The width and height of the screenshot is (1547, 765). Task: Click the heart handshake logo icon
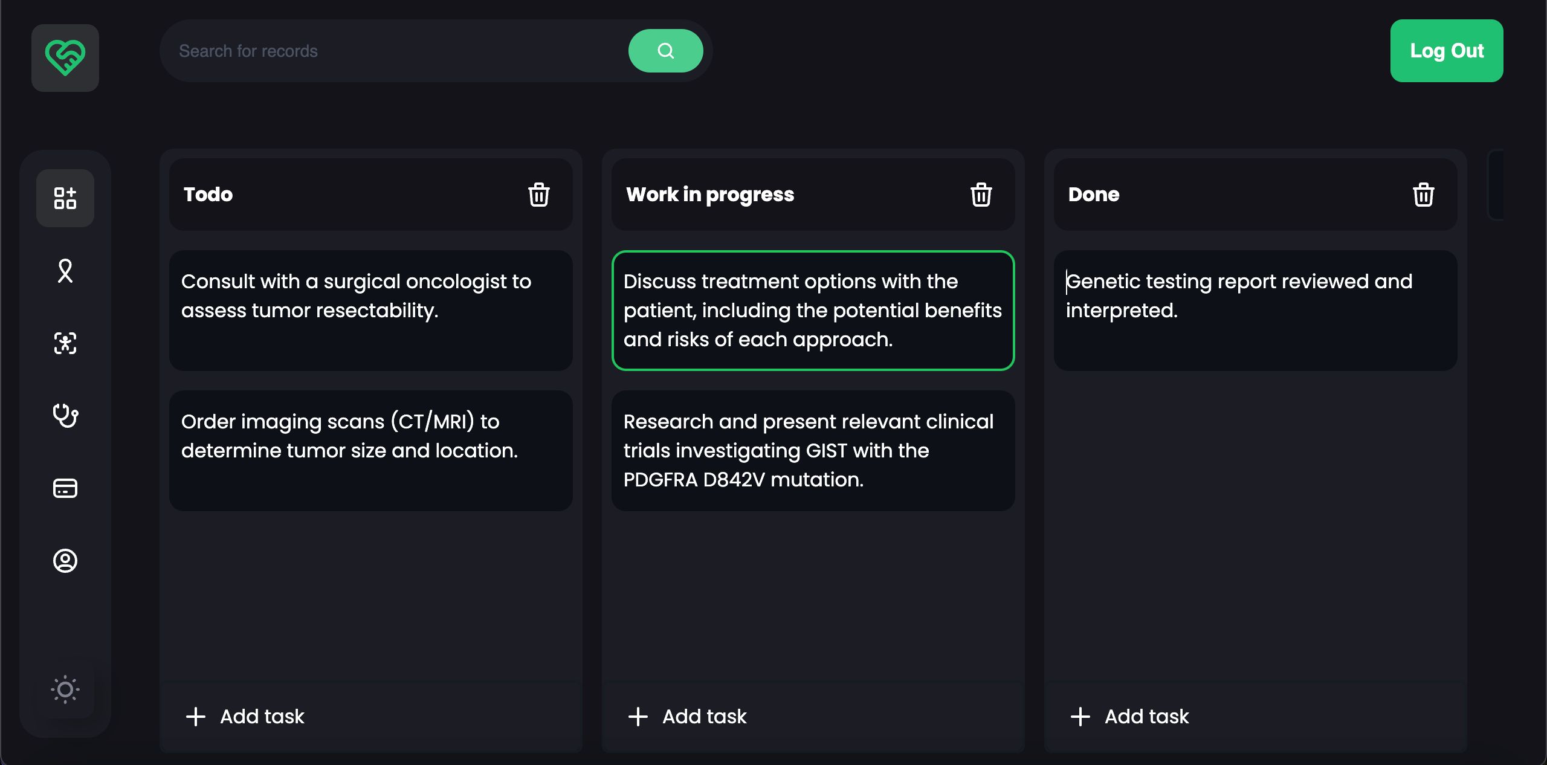coord(65,58)
